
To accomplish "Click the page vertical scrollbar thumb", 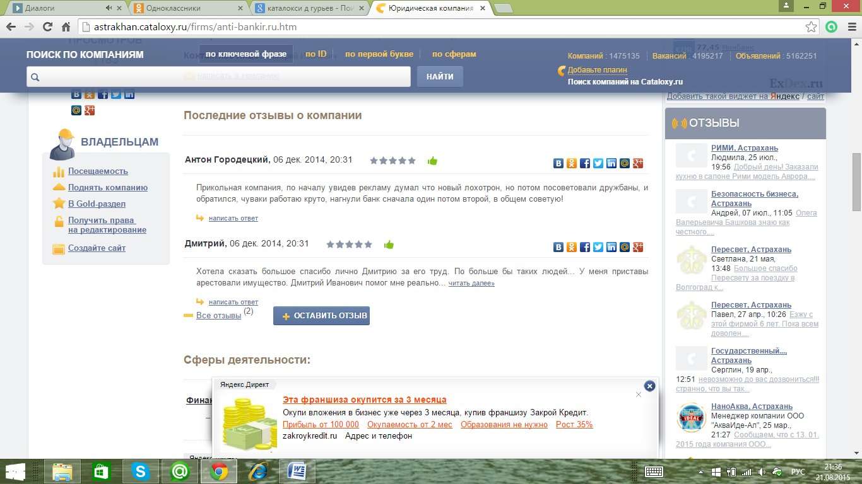I will 856,182.
